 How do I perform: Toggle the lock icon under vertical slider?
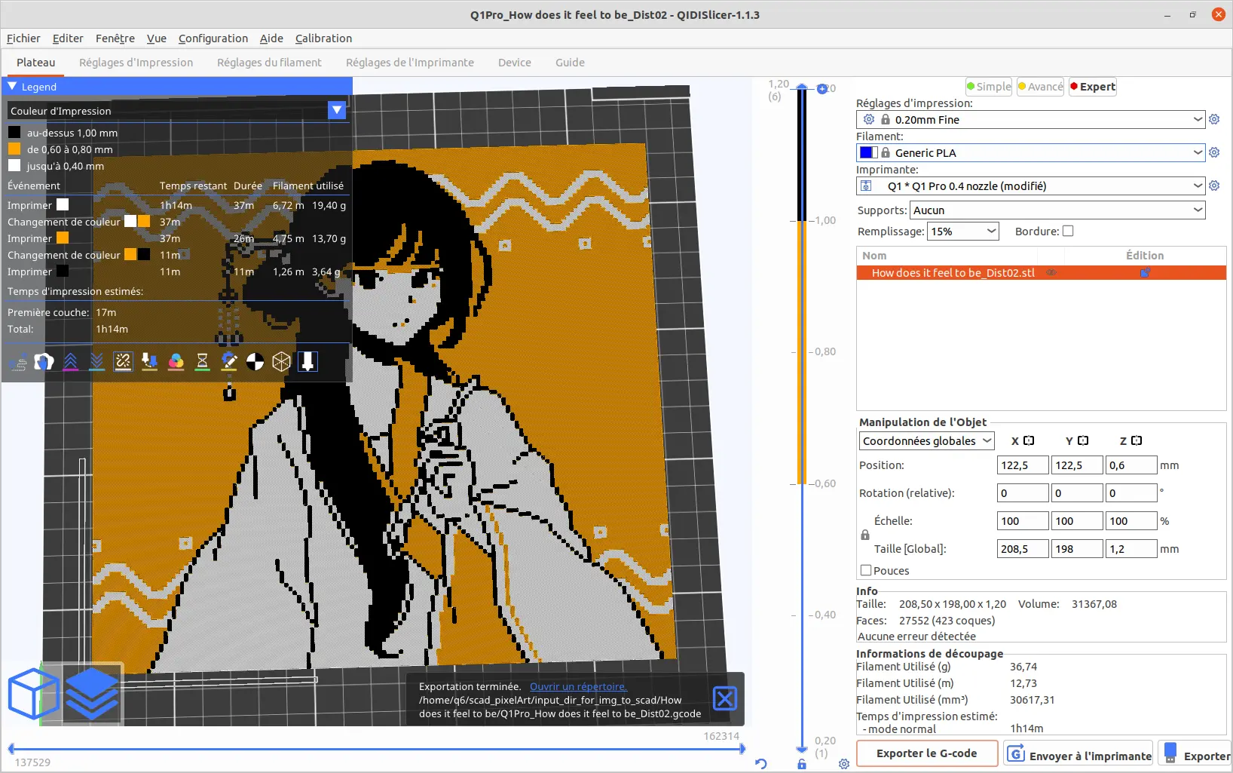tap(802, 765)
